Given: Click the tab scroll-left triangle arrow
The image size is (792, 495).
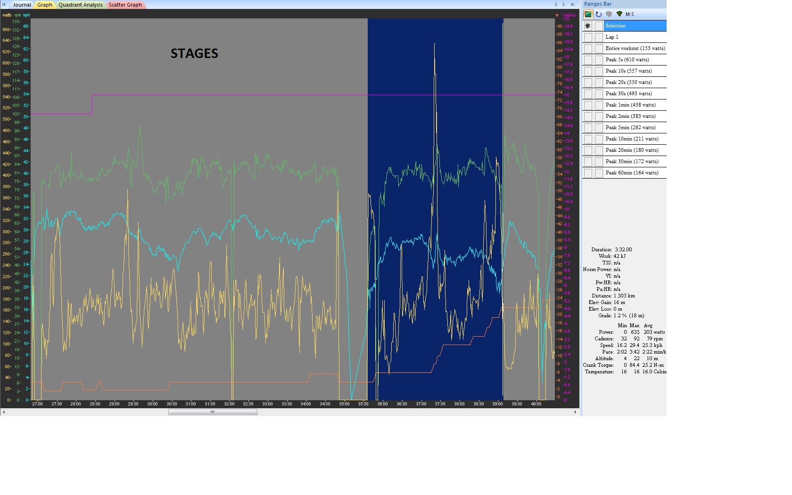Looking at the screenshot, I should [x=555, y=5].
